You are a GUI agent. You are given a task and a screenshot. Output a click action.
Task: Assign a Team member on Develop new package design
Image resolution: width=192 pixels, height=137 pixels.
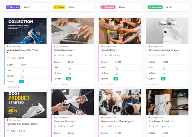pyautogui.click(x=163, y=73)
